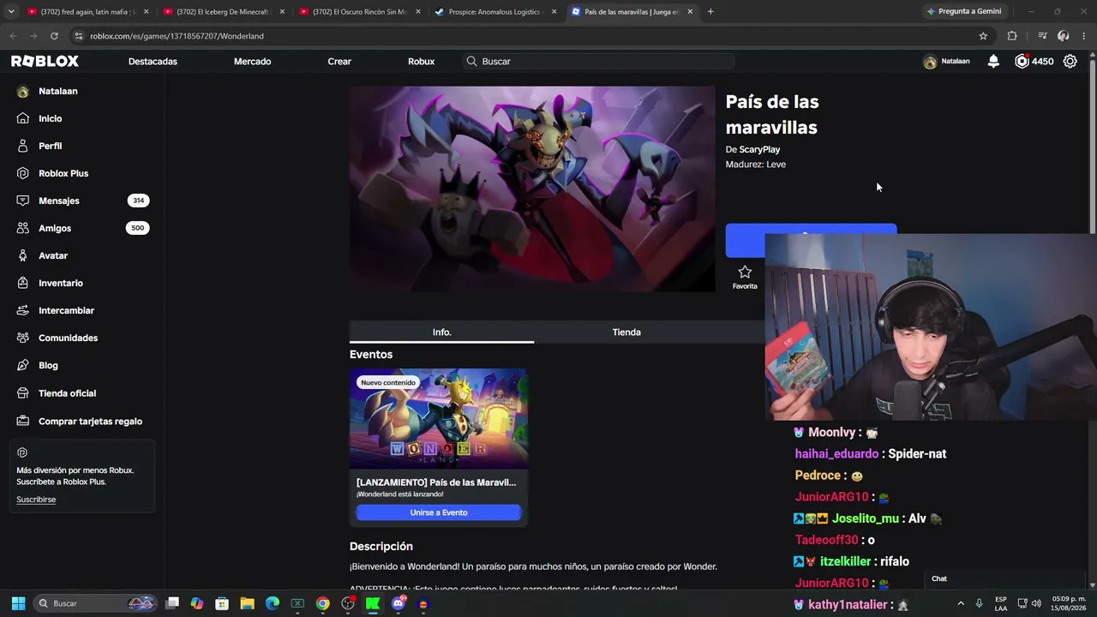Click the Amigos icon in sidebar
Viewport: 1097px width, 617px height.
pyautogui.click(x=23, y=228)
